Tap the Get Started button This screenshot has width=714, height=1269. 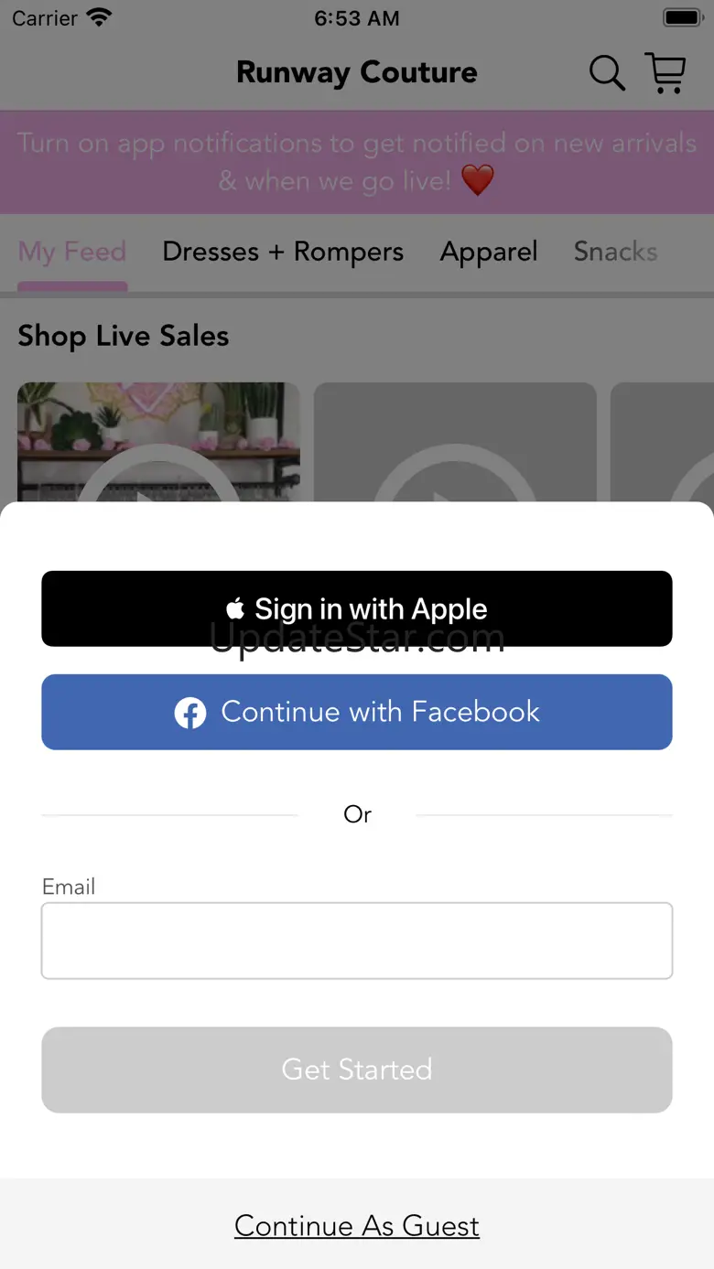(357, 1070)
